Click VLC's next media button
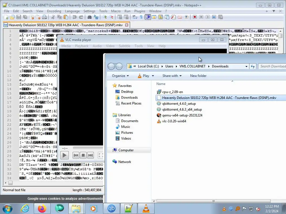The width and height of the screenshot is (286, 214). (x=90, y=155)
